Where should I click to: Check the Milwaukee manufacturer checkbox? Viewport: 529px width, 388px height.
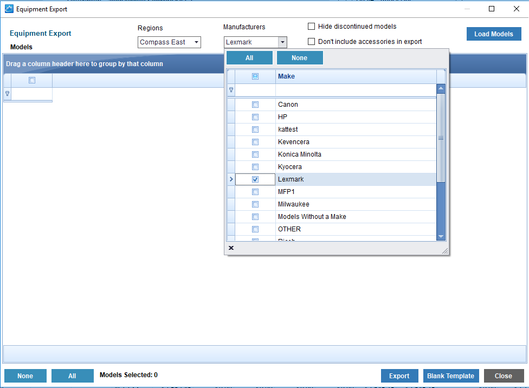coord(255,204)
